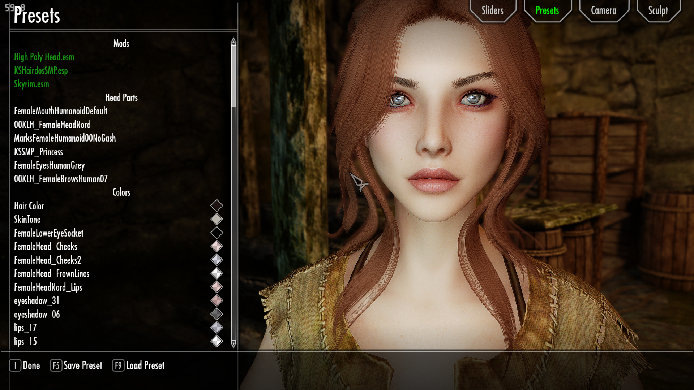
Task: Click Save Preset button
Action: click(x=76, y=365)
